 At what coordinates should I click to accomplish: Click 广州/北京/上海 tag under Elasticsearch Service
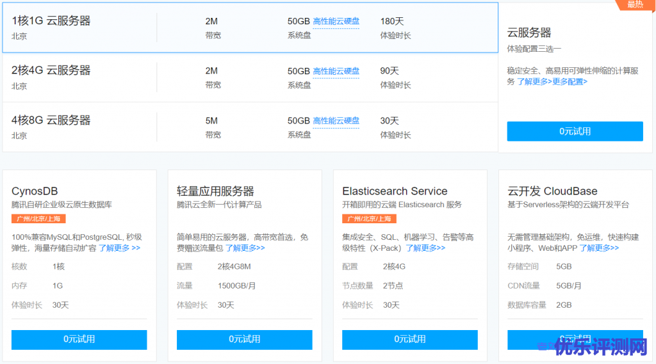click(369, 219)
